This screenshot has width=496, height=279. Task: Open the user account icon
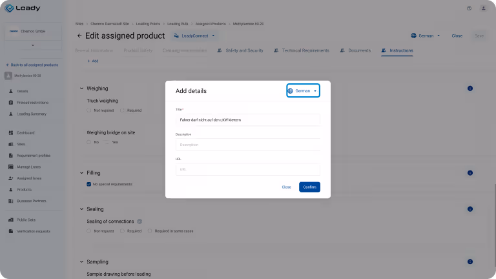tap(483, 8)
